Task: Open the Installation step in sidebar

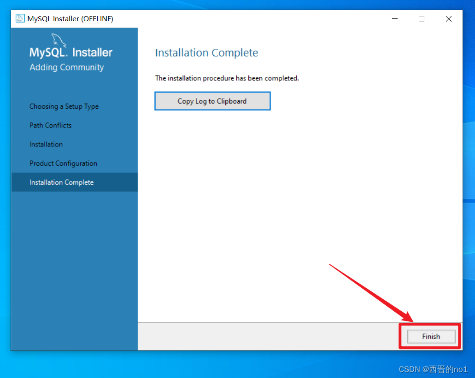Action: click(x=46, y=145)
